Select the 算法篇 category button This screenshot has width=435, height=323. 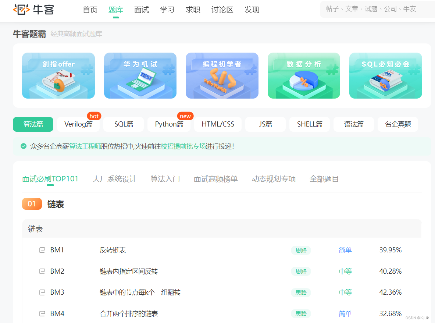tap(33, 124)
